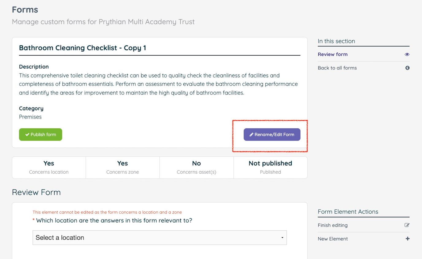The image size is (422, 259).
Task: Click the Concerns location Yes cell
Action: pos(49,167)
